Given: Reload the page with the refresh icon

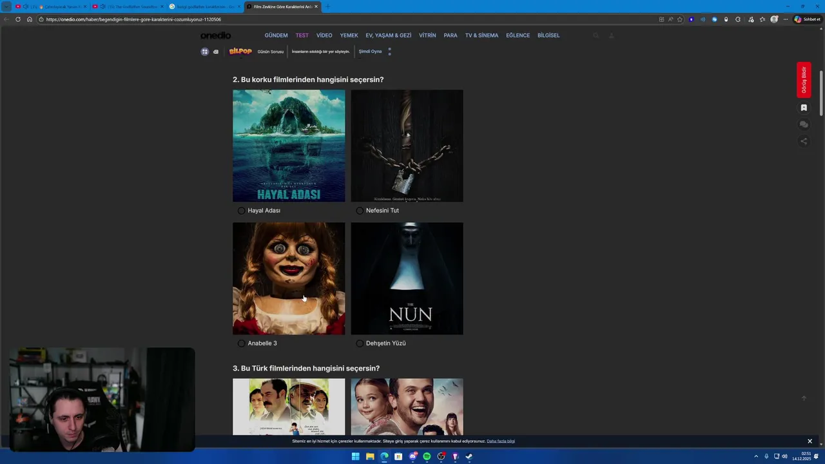Looking at the screenshot, I should pos(18,19).
